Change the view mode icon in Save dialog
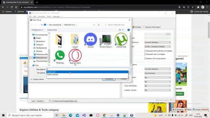Viewport: 210px width, 118px height. tap(120, 30)
